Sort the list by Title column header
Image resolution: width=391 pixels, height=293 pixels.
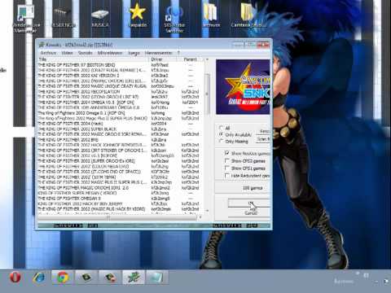[94, 59]
